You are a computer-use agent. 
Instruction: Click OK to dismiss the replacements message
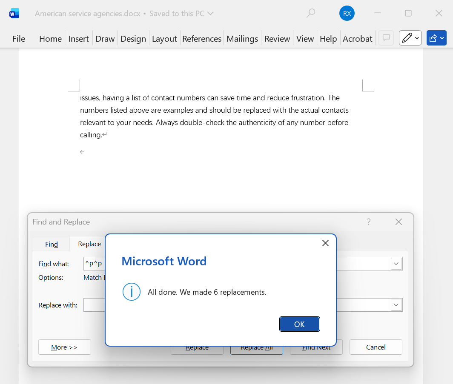[299, 324]
